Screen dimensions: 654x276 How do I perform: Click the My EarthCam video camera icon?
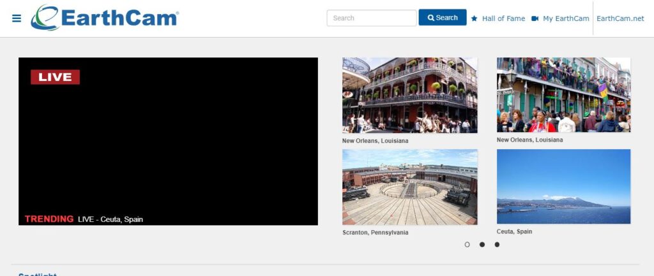tap(535, 18)
